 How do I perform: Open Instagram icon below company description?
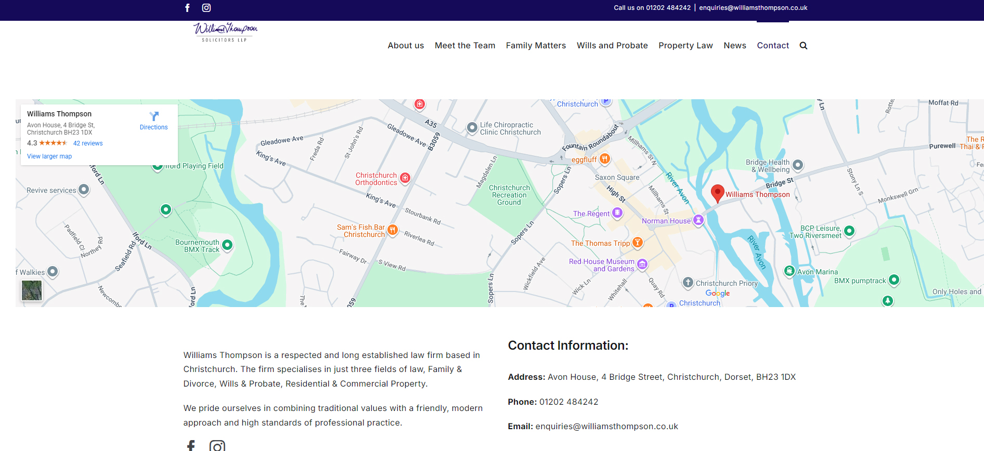click(x=217, y=446)
